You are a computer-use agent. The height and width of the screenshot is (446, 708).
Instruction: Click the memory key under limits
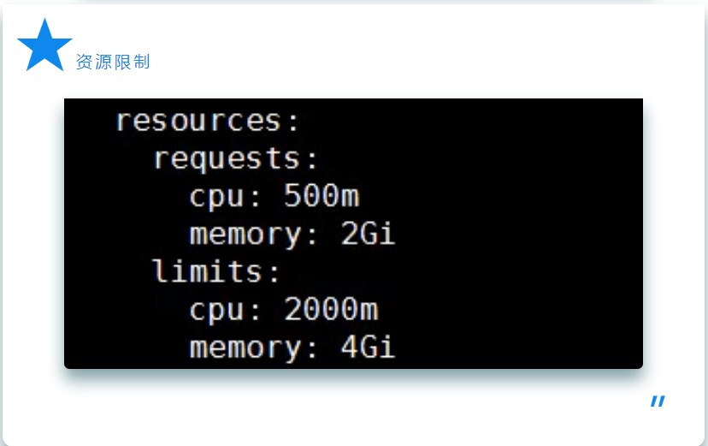[x=245, y=347]
